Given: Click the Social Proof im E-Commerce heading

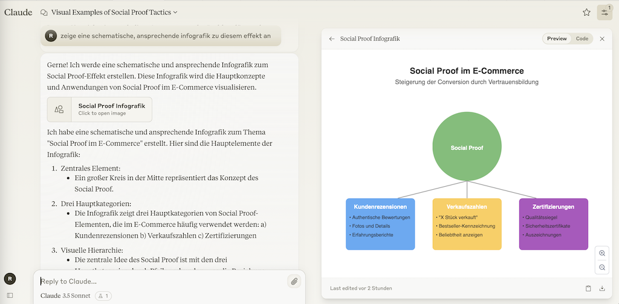Looking at the screenshot, I should click(467, 71).
